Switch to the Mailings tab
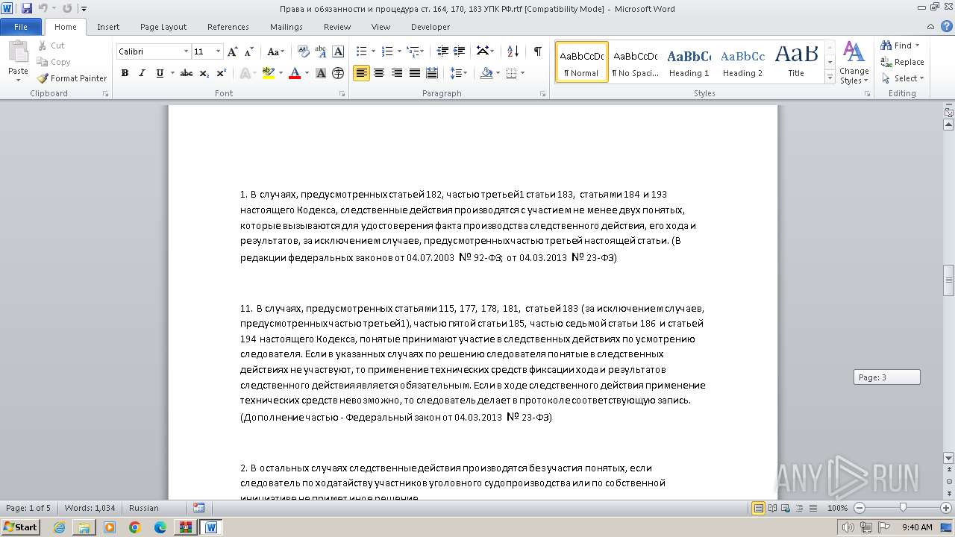The width and height of the screenshot is (955, 537). tap(286, 27)
